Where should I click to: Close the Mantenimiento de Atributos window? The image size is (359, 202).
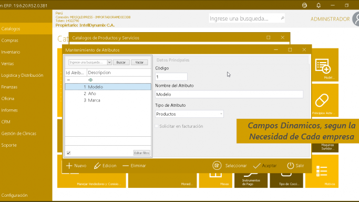304,49
